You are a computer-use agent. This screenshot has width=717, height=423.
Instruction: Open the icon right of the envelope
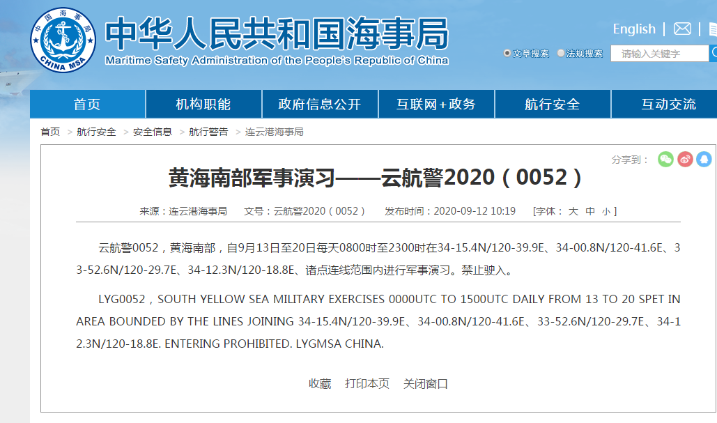(713, 29)
